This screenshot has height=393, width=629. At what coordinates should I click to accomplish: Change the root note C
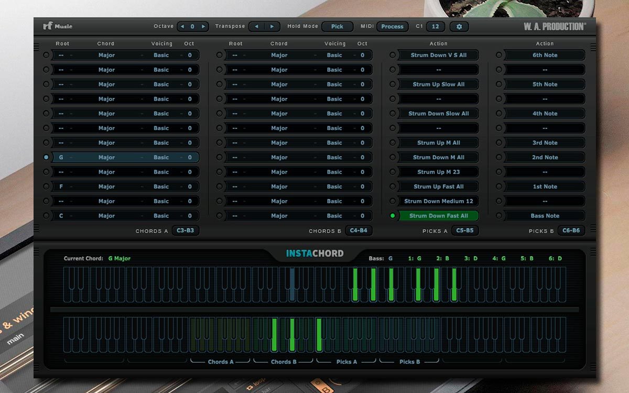(x=61, y=216)
